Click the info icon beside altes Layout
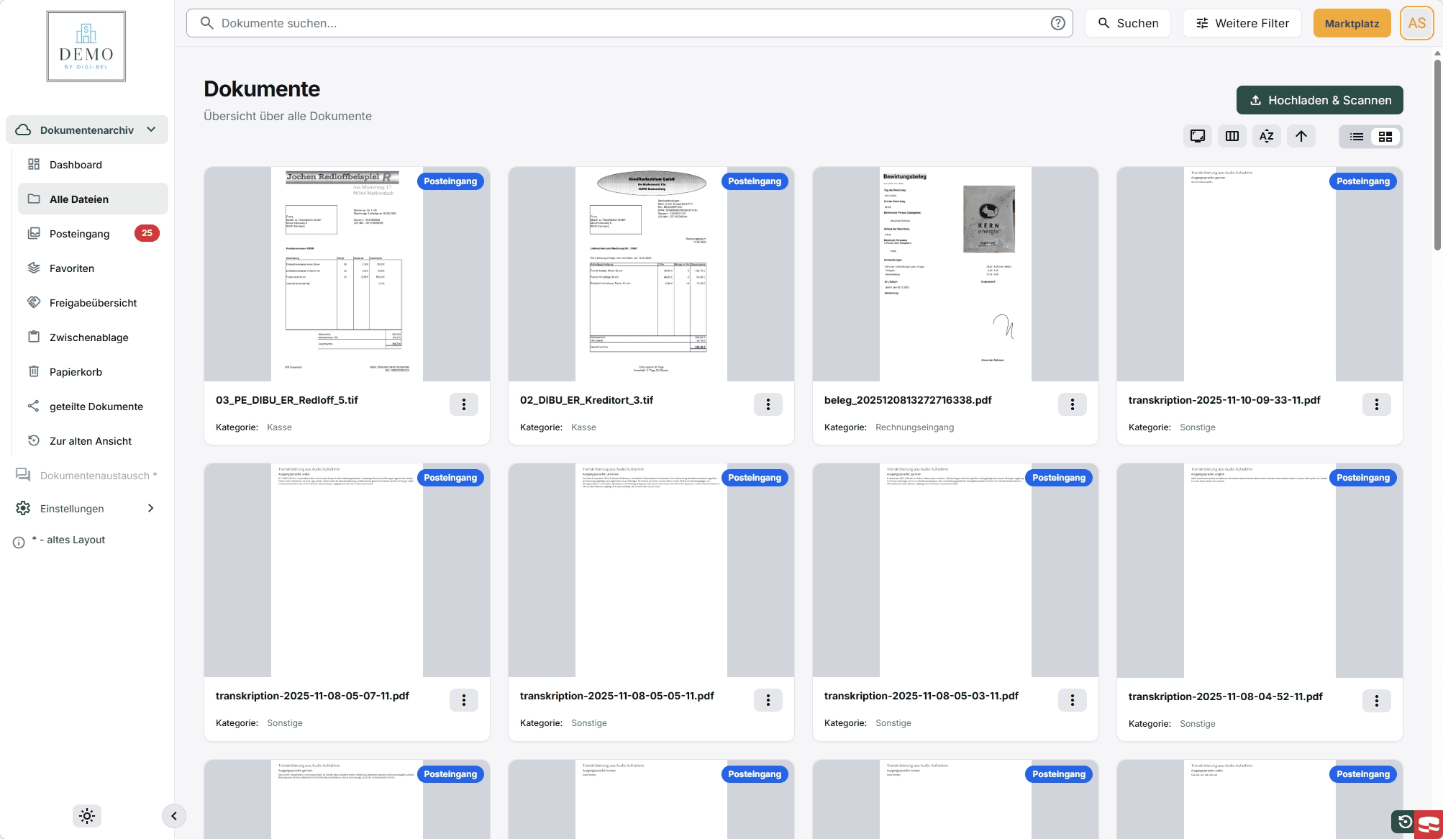 [x=19, y=543]
